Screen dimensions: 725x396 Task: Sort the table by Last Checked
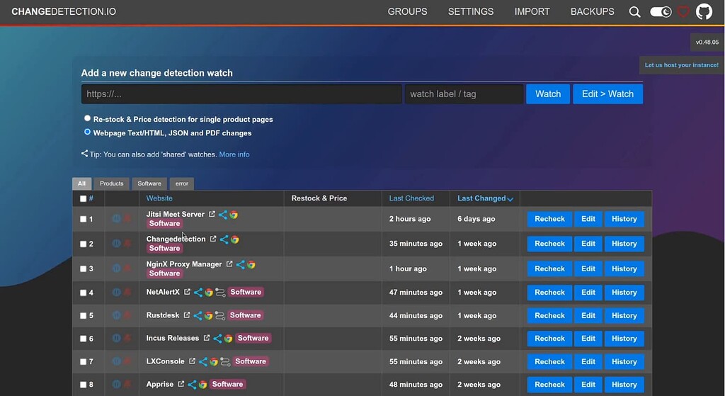411,198
